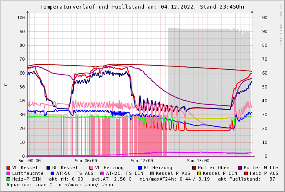Viewport: 285px width, 192px height.
Task: Click the dark blue RL Kessel swatch
Action: [x=49, y=168]
